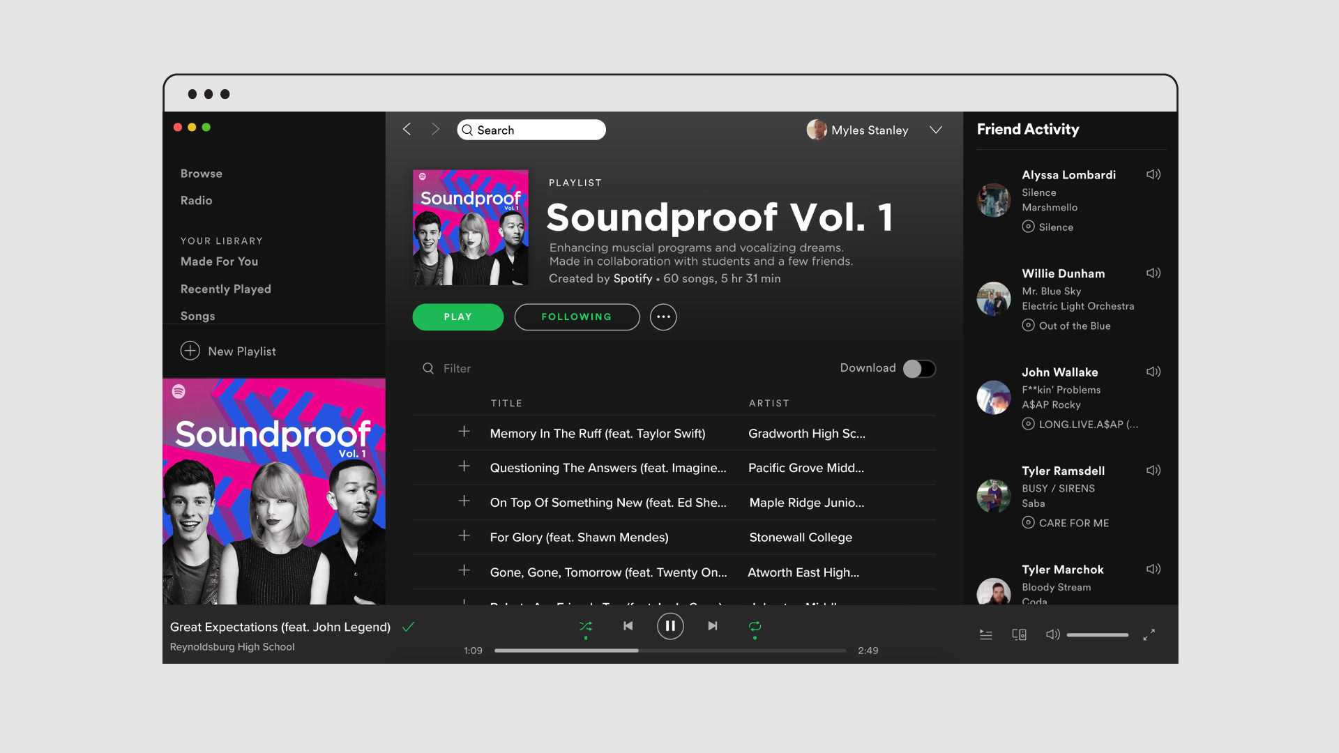Open Alyssa Lombardi's profile picture
The image size is (1339, 753).
point(994,200)
